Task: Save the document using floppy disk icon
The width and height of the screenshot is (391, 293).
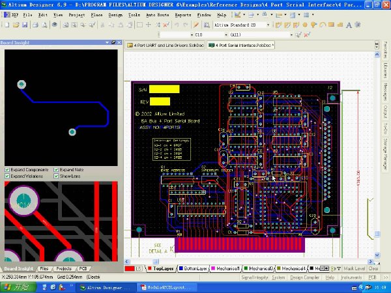Action: [25, 25]
